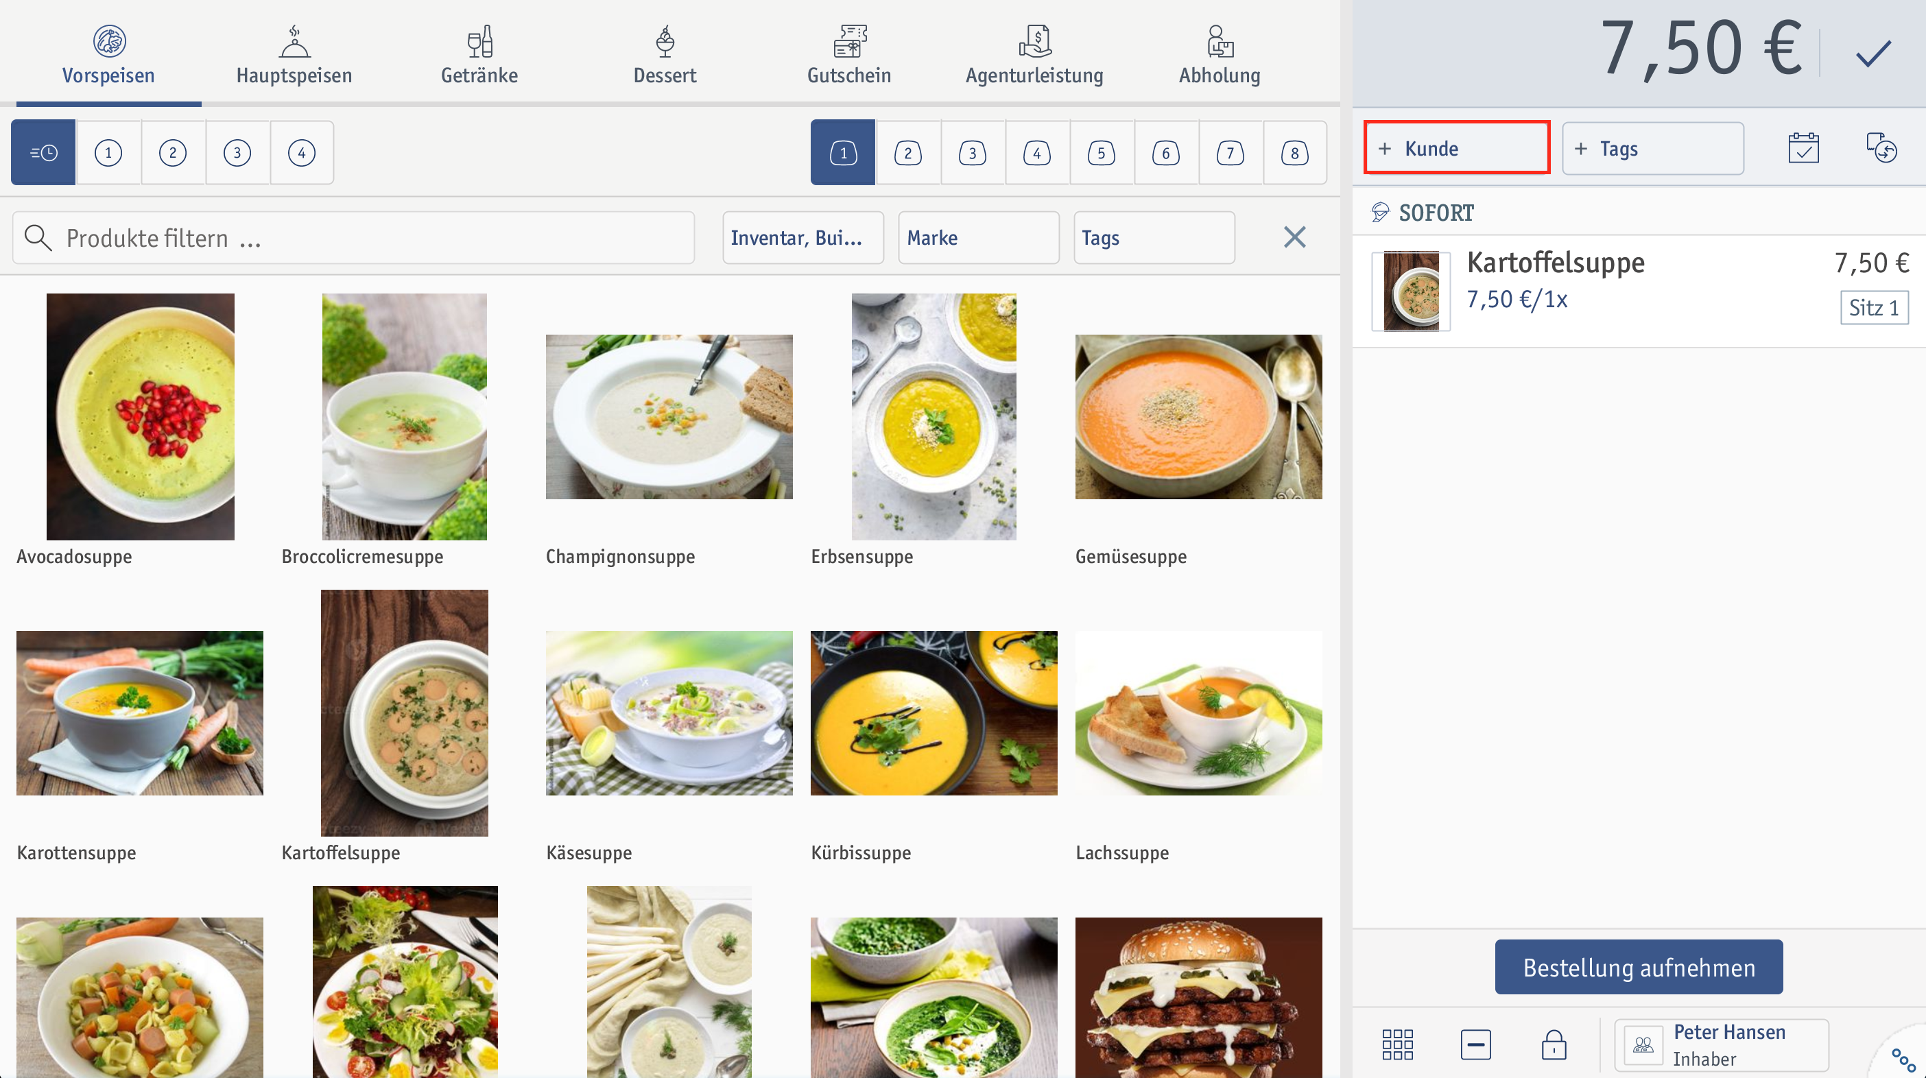
Task: Click the receipt refresh icon
Action: [1881, 147]
